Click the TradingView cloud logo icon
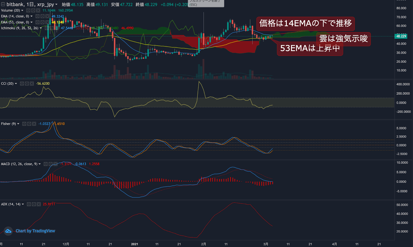Viewport: 413px width, 247px height. 8,231
